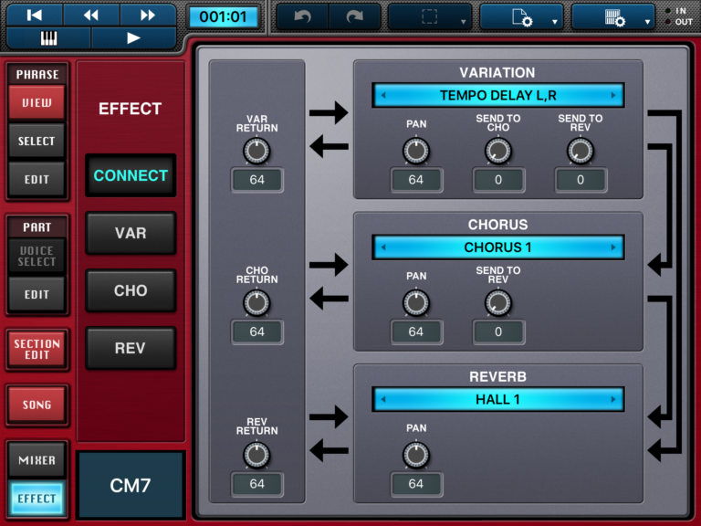Open the selection rectangle dropdown
Screen dimensions: 701x526
(x=430, y=17)
